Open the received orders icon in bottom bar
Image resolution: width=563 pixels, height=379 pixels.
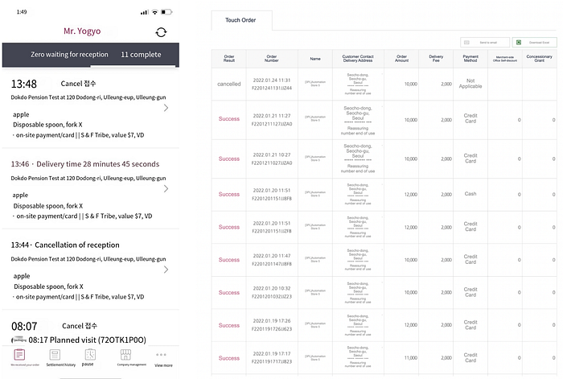19,355
